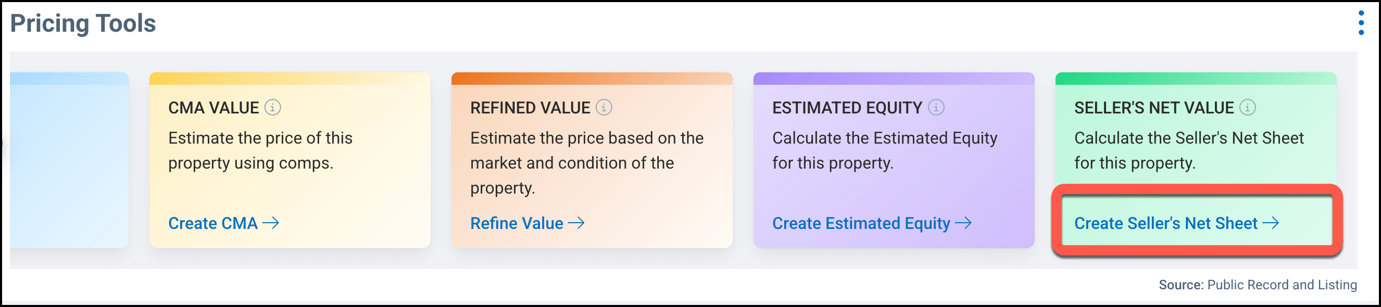Show info for ESTIMATED EQUITY
Screen dimensions: 1381x307
[x=936, y=108]
